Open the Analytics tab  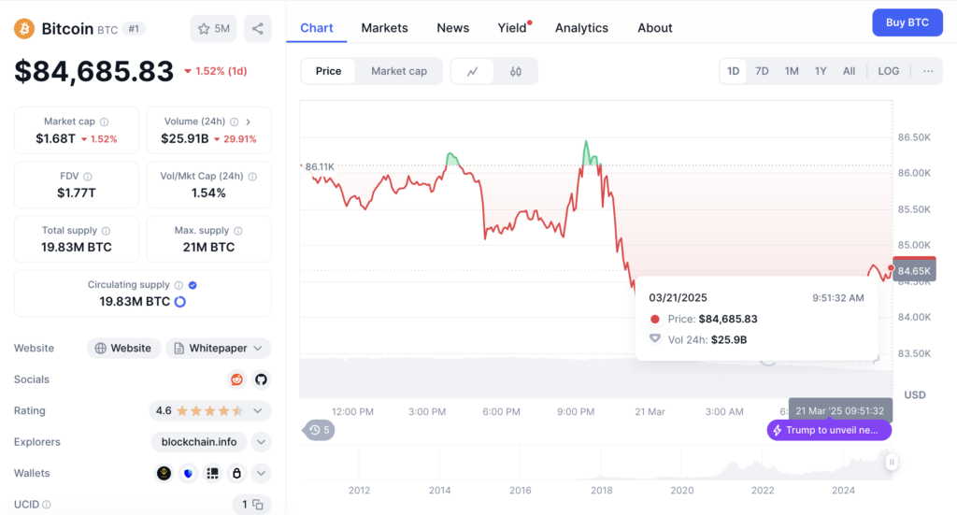(581, 28)
